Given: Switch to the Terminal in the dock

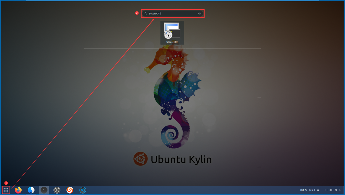Looking at the screenshot, I should [44, 190].
